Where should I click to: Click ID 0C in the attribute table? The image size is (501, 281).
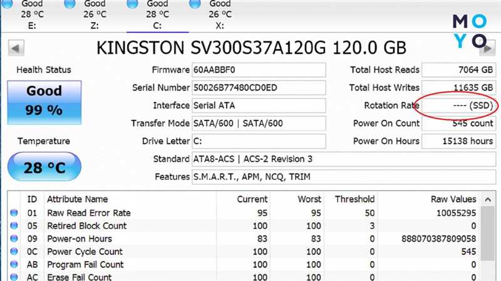pyautogui.click(x=33, y=252)
